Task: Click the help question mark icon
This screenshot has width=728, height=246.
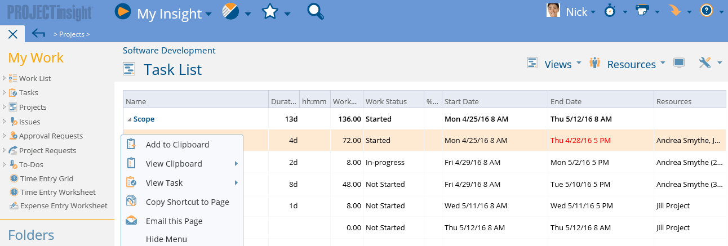Action: click(707, 11)
